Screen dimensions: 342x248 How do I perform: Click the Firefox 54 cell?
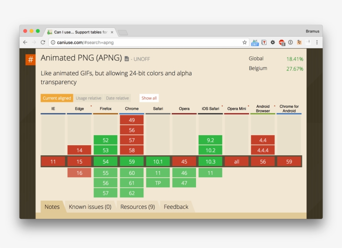[106, 161]
